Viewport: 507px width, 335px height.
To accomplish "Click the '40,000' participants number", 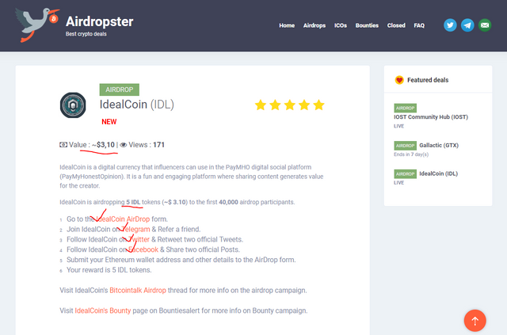I will [228, 202].
